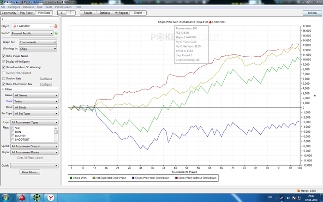This screenshot has height=202, width=323.
Task: Open the Help menu
Action: pyautogui.click(x=78, y=7)
